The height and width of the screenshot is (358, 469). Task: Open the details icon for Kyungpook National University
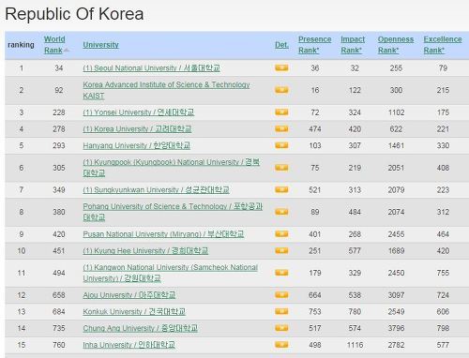click(281, 168)
